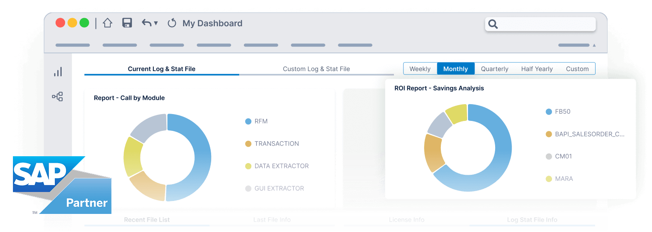Switch to Custom Log & Stat File tab
Screen dimensions: 652x232
316,69
